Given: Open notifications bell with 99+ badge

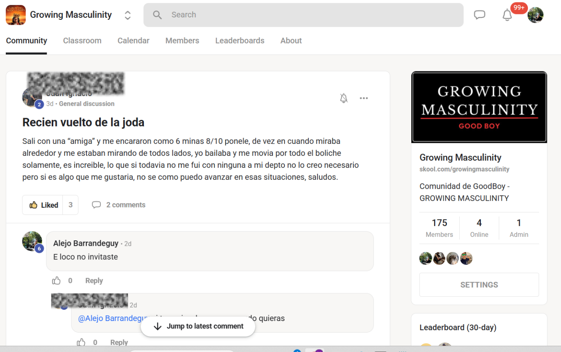Looking at the screenshot, I should click(507, 15).
